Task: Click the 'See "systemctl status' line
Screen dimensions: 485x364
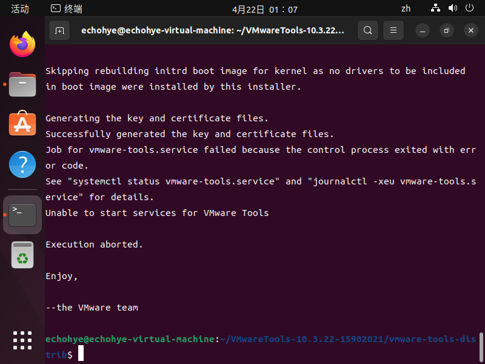Action: tap(261, 189)
